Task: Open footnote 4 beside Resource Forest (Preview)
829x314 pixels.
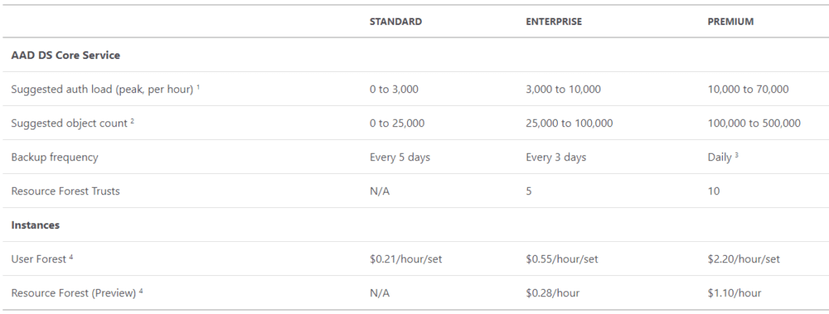Action: click(141, 291)
